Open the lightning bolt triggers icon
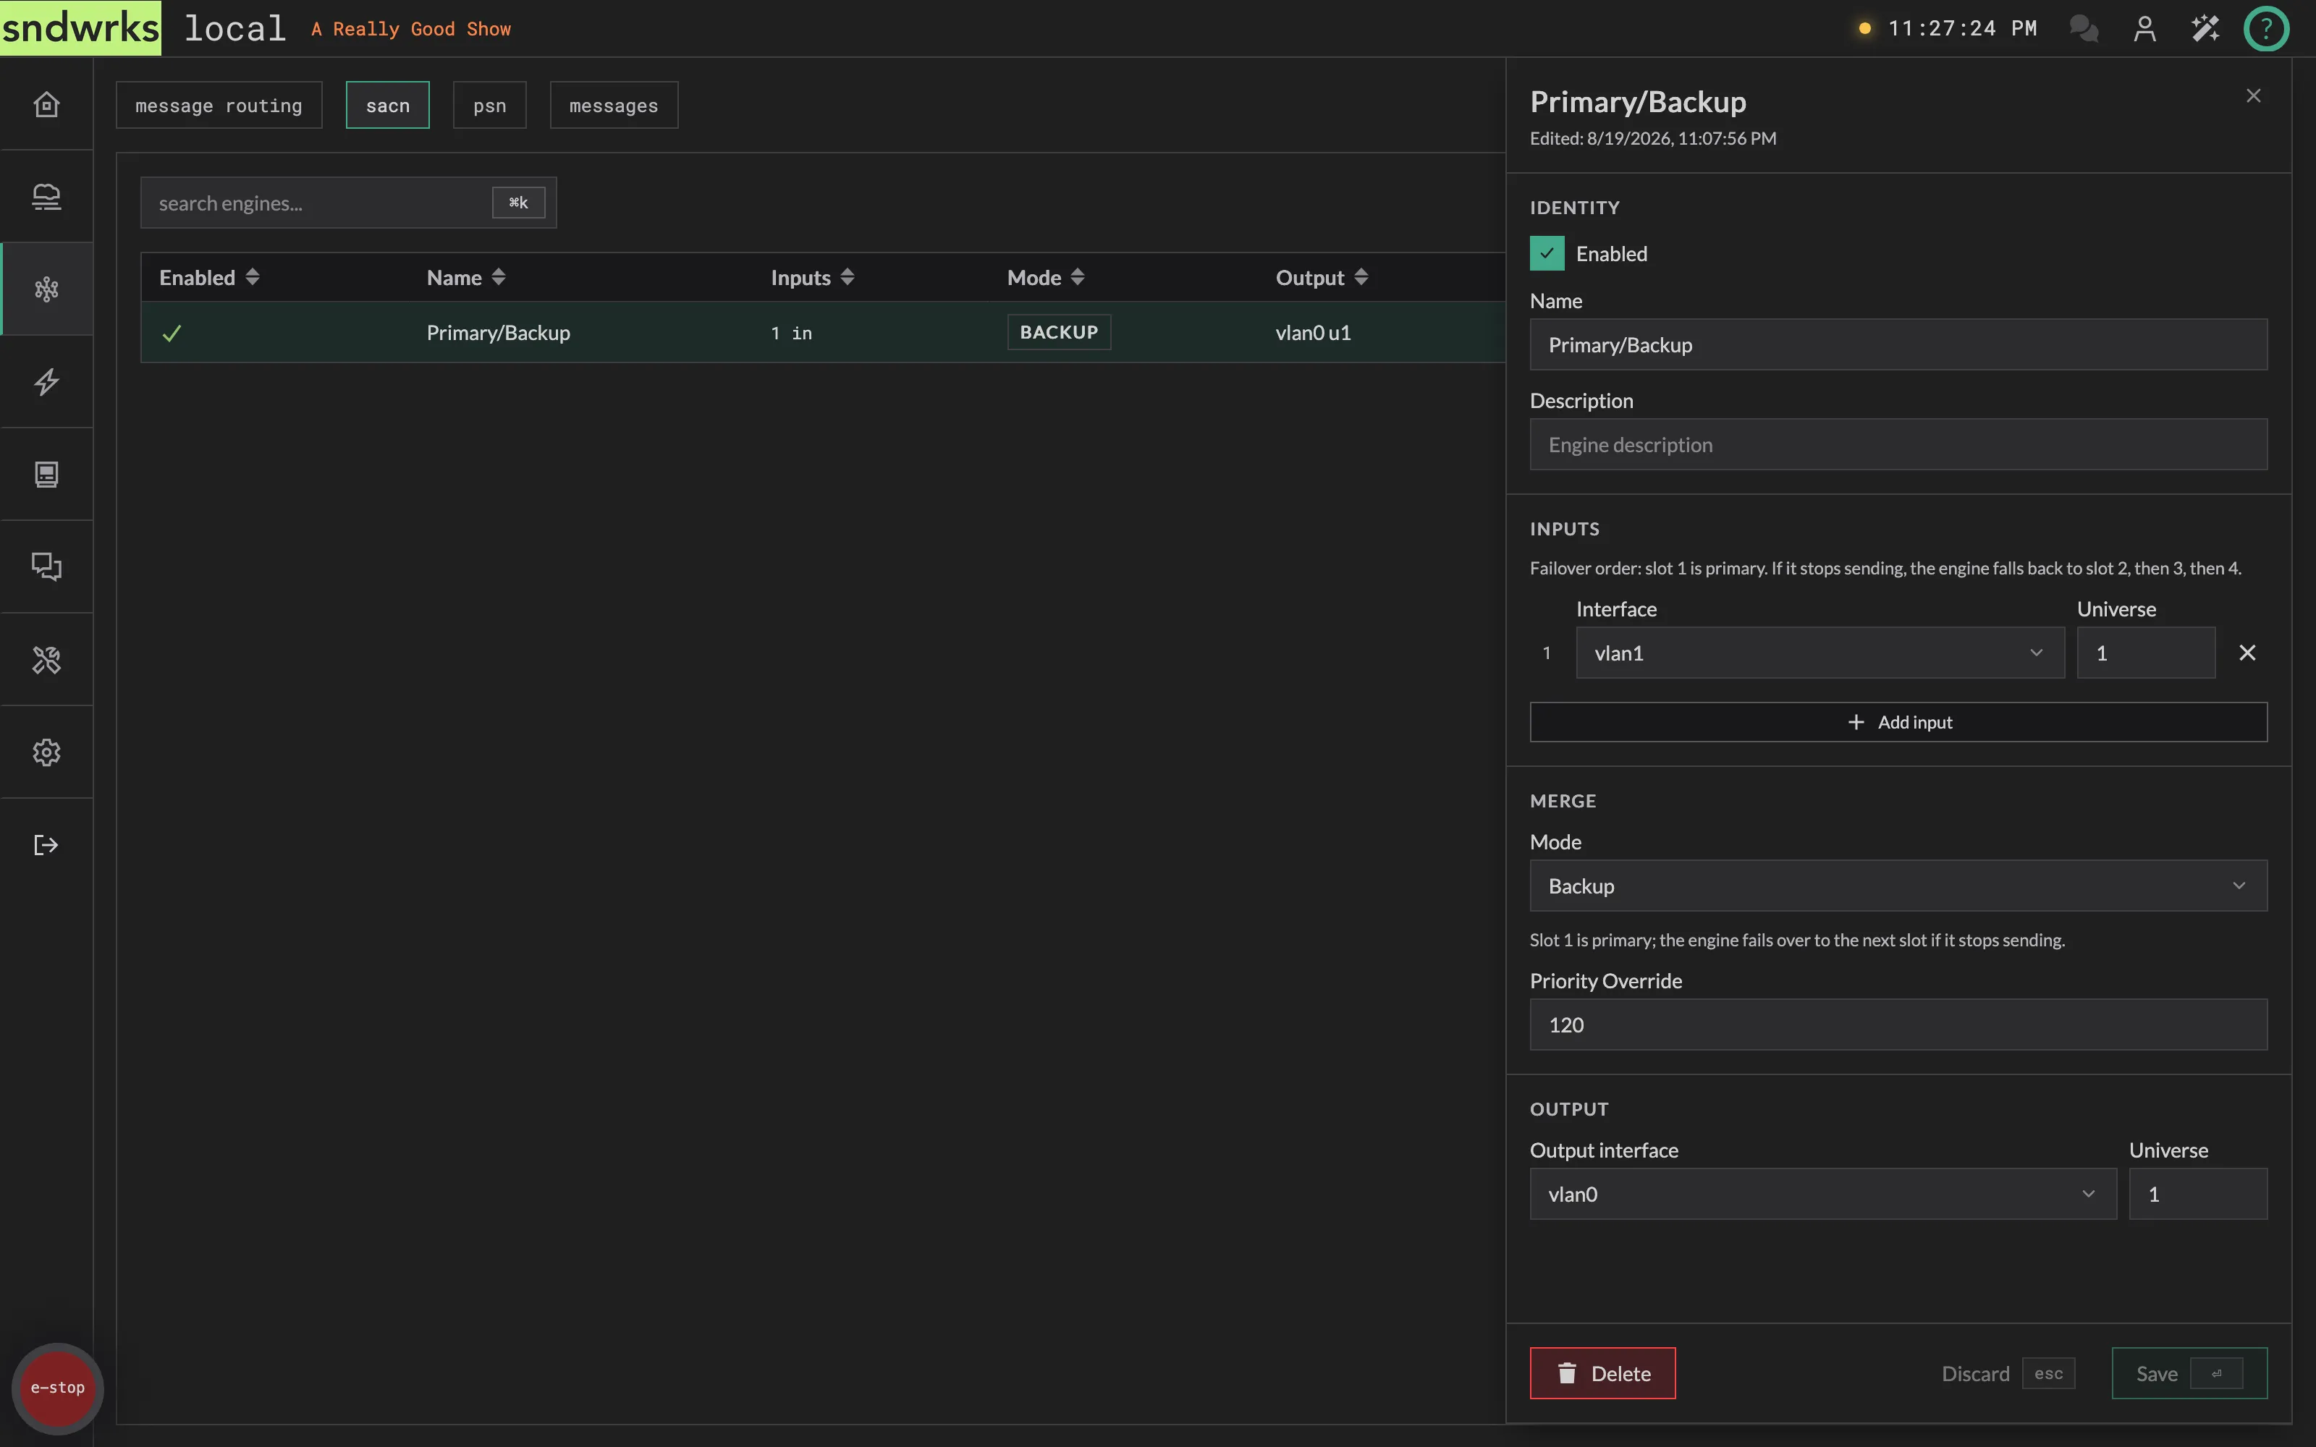This screenshot has height=1447, width=2316. click(46, 382)
